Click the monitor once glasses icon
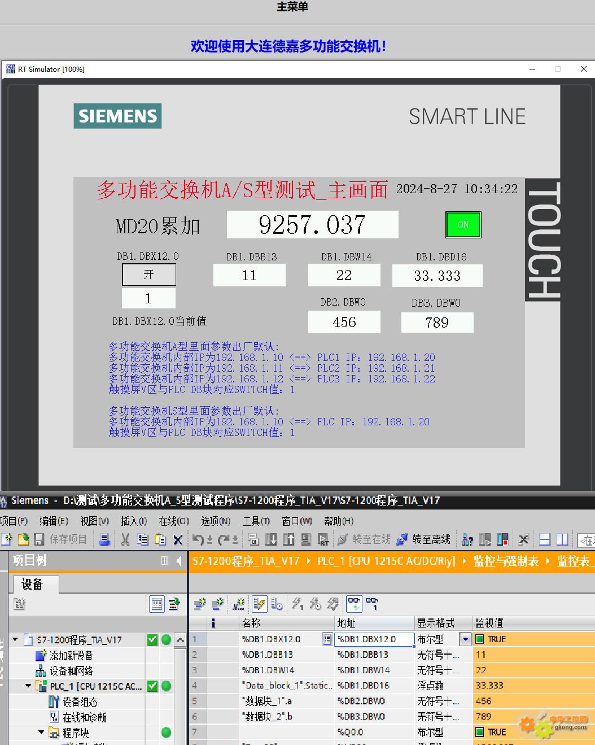Screen dimensions: 595x745 (371, 604)
